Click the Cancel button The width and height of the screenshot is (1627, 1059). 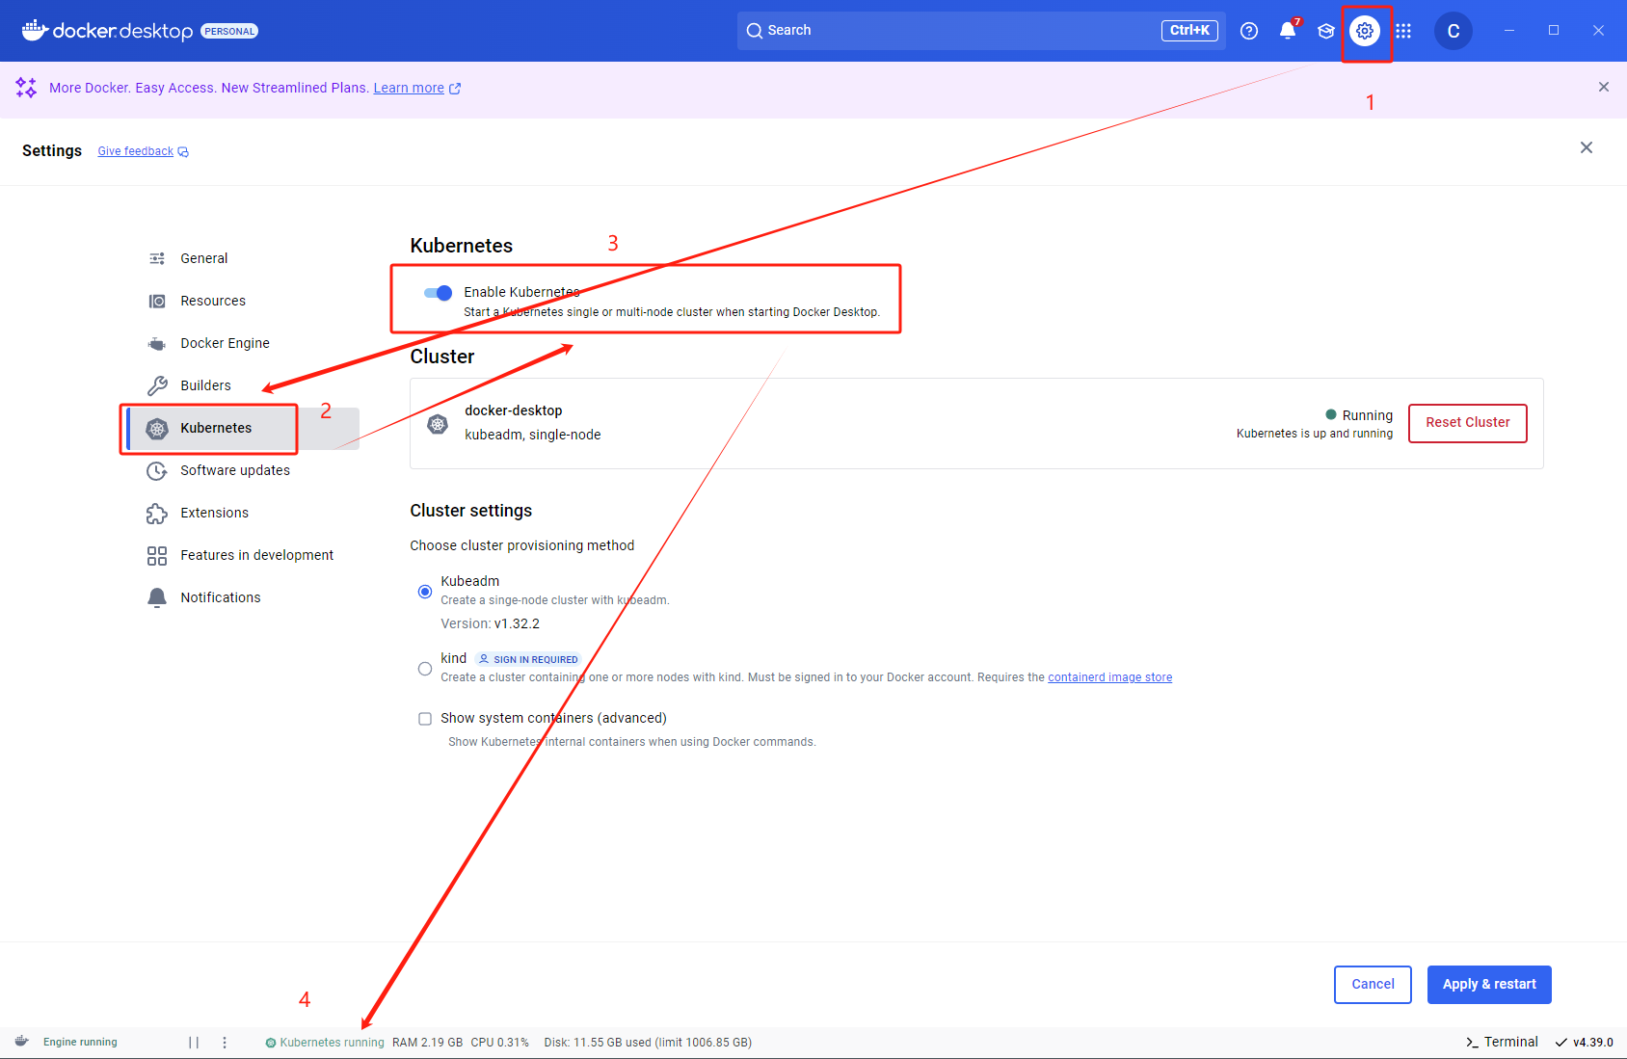[1373, 985]
